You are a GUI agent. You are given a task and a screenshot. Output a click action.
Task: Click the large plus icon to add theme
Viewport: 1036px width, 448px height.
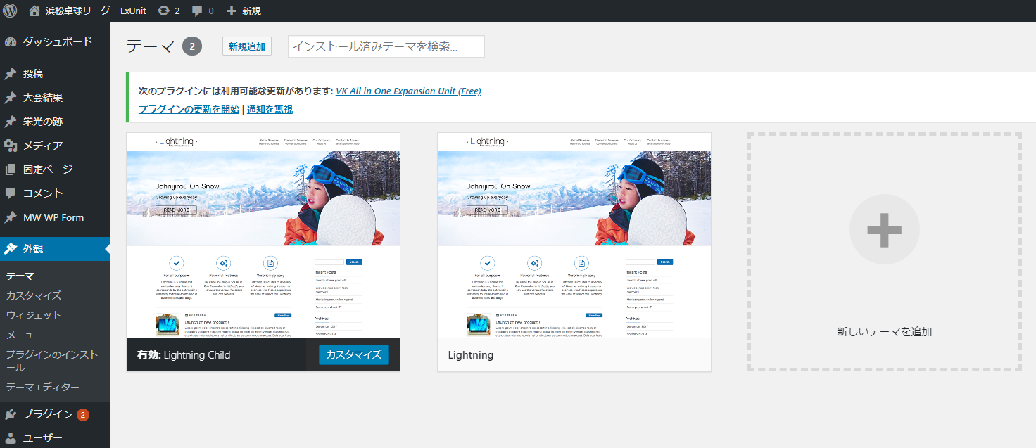pyautogui.click(x=884, y=230)
